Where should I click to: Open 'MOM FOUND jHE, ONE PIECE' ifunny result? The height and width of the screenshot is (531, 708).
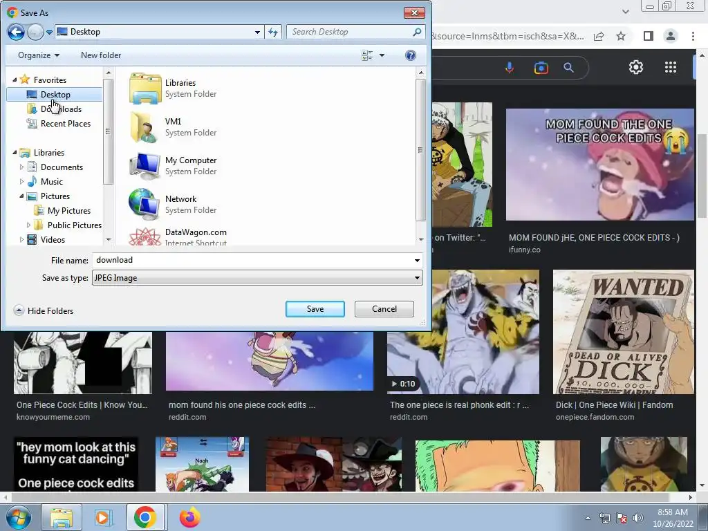pyautogui.click(x=594, y=238)
